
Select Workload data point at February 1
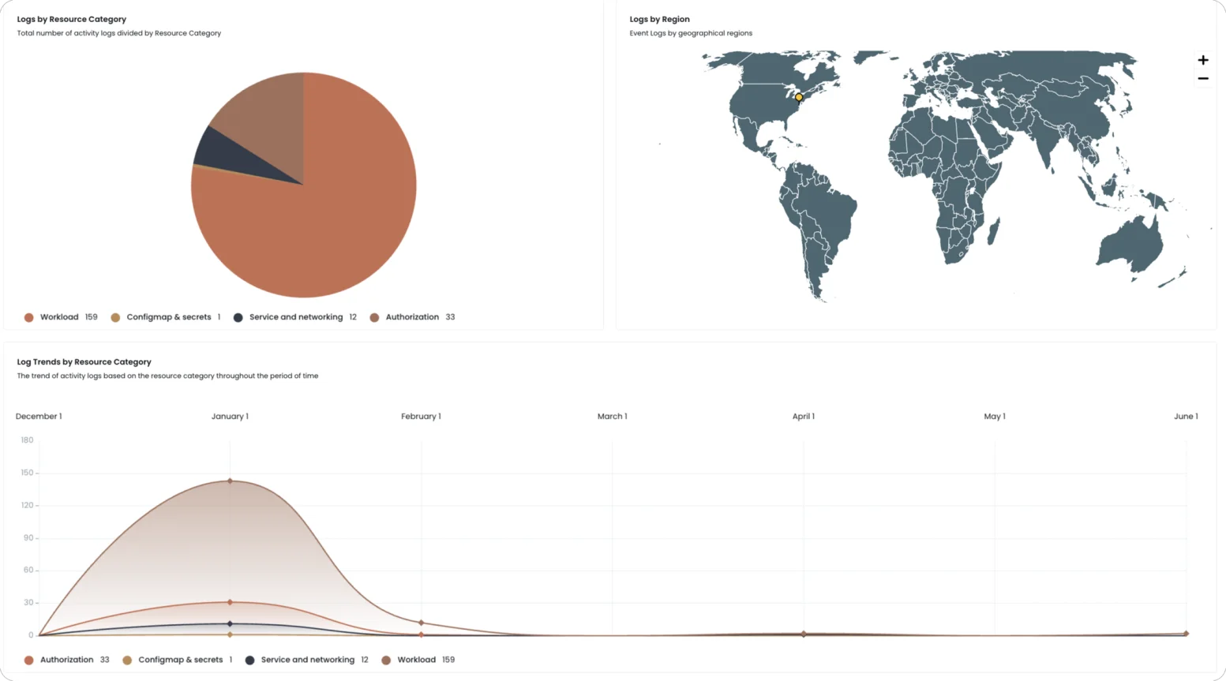(x=421, y=623)
